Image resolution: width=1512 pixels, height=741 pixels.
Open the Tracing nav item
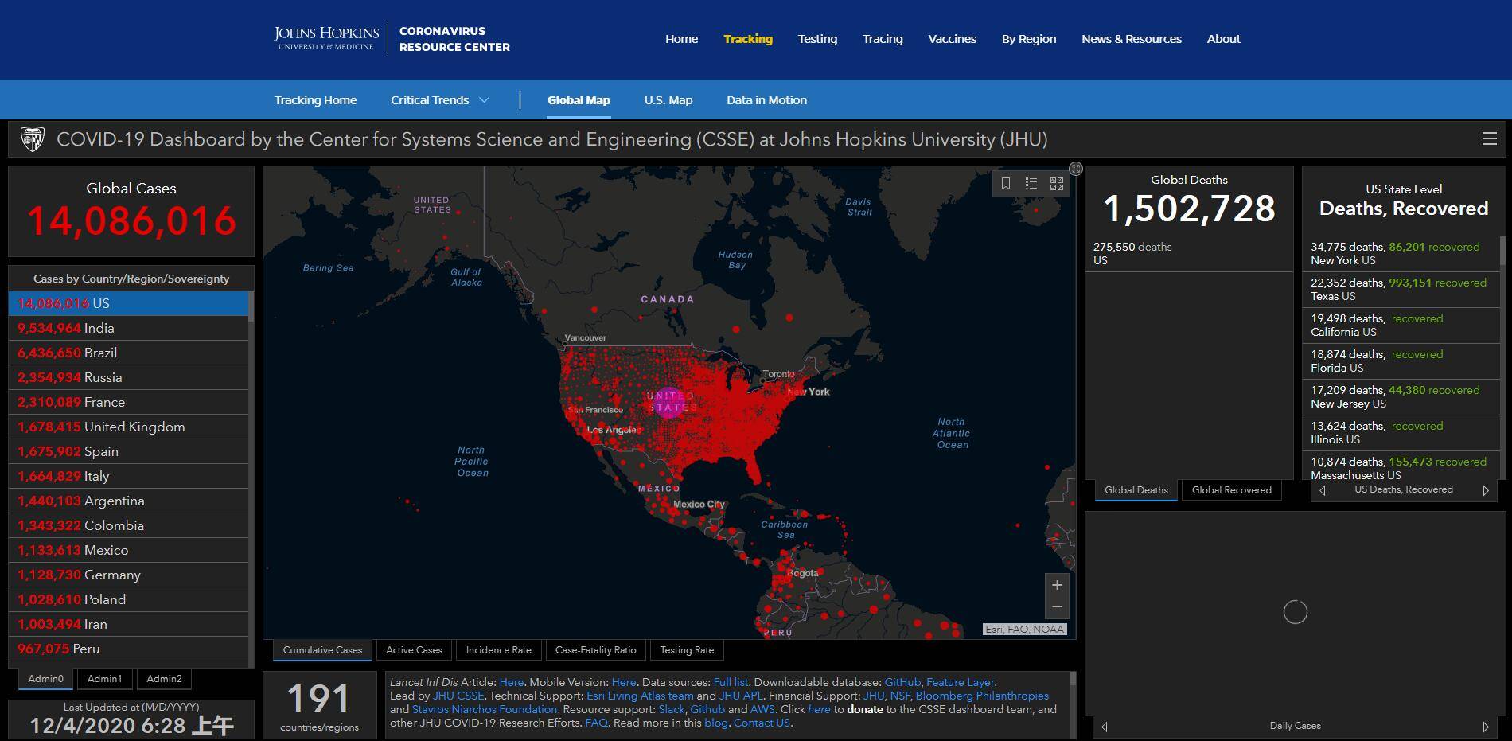883,39
